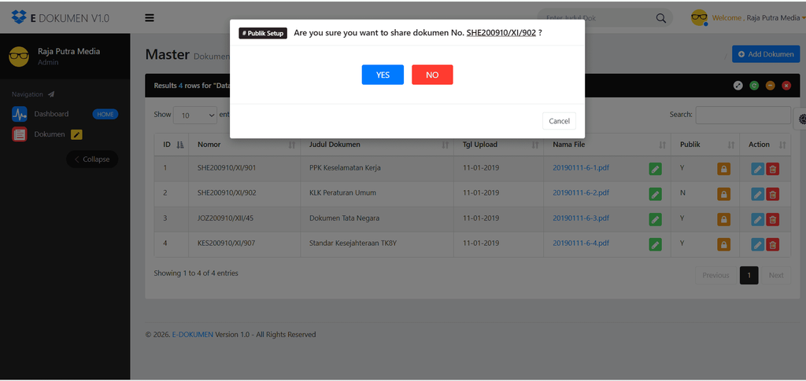
Task: Click the HOME badge beside Dashboard
Action: click(x=105, y=115)
